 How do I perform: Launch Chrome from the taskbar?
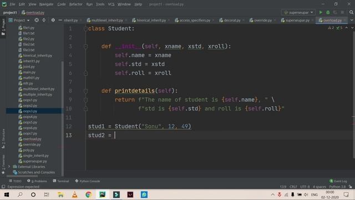(89, 194)
